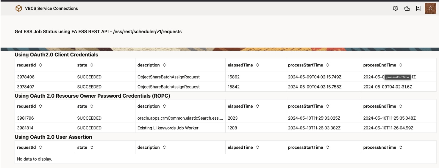Click the thumbs-up feedback icon
This screenshot has width=439, height=168.
pos(407,9)
